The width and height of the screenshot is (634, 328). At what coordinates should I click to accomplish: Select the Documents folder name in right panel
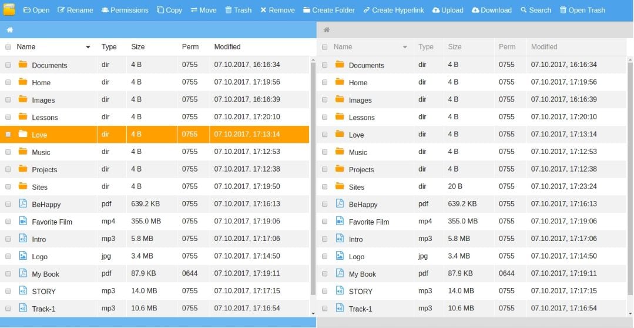pyautogui.click(x=366, y=65)
